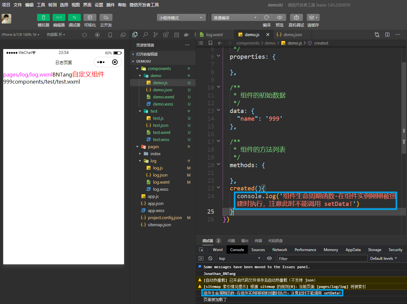Click the clear console icon
The width and height of the screenshot is (407, 304).
210,258
